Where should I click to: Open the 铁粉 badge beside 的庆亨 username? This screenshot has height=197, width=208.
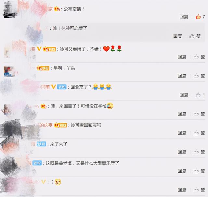click(60, 125)
